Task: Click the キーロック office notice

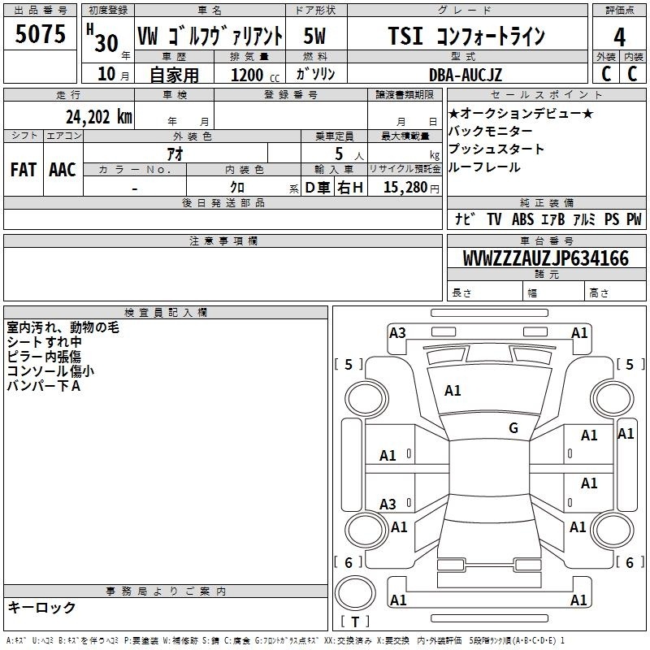Action: pyautogui.click(x=41, y=608)
